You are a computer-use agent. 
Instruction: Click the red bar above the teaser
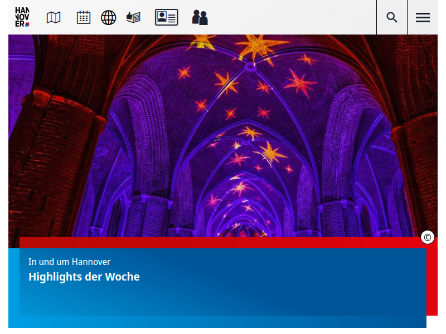pyautogui.click(x=223, y=242)
